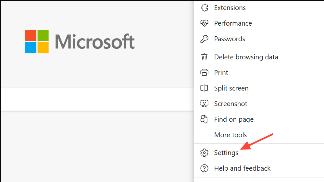Expand Help and feedback submenu

click(259, 168)
